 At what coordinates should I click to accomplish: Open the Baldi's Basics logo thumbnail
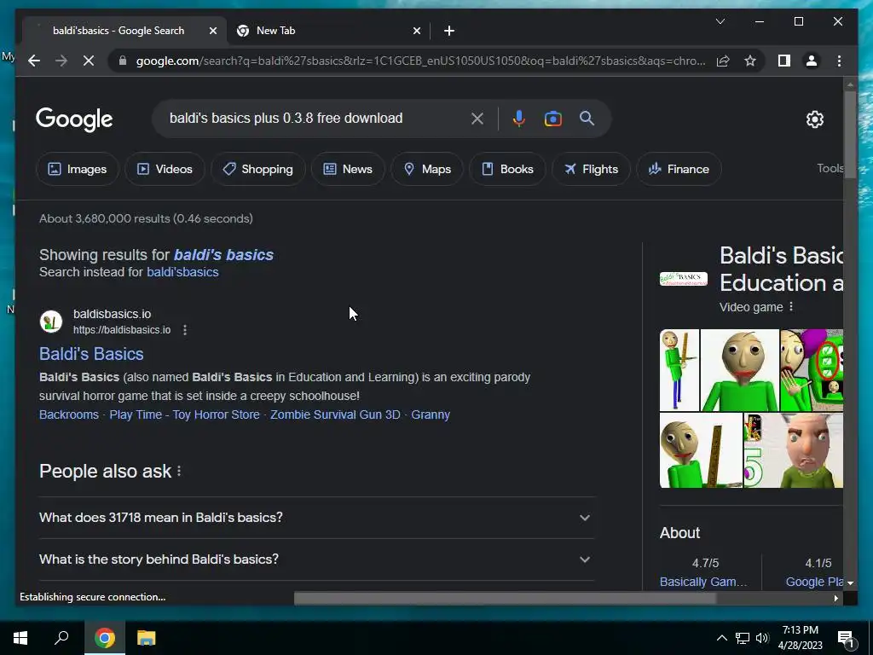[x=684, y=279]
